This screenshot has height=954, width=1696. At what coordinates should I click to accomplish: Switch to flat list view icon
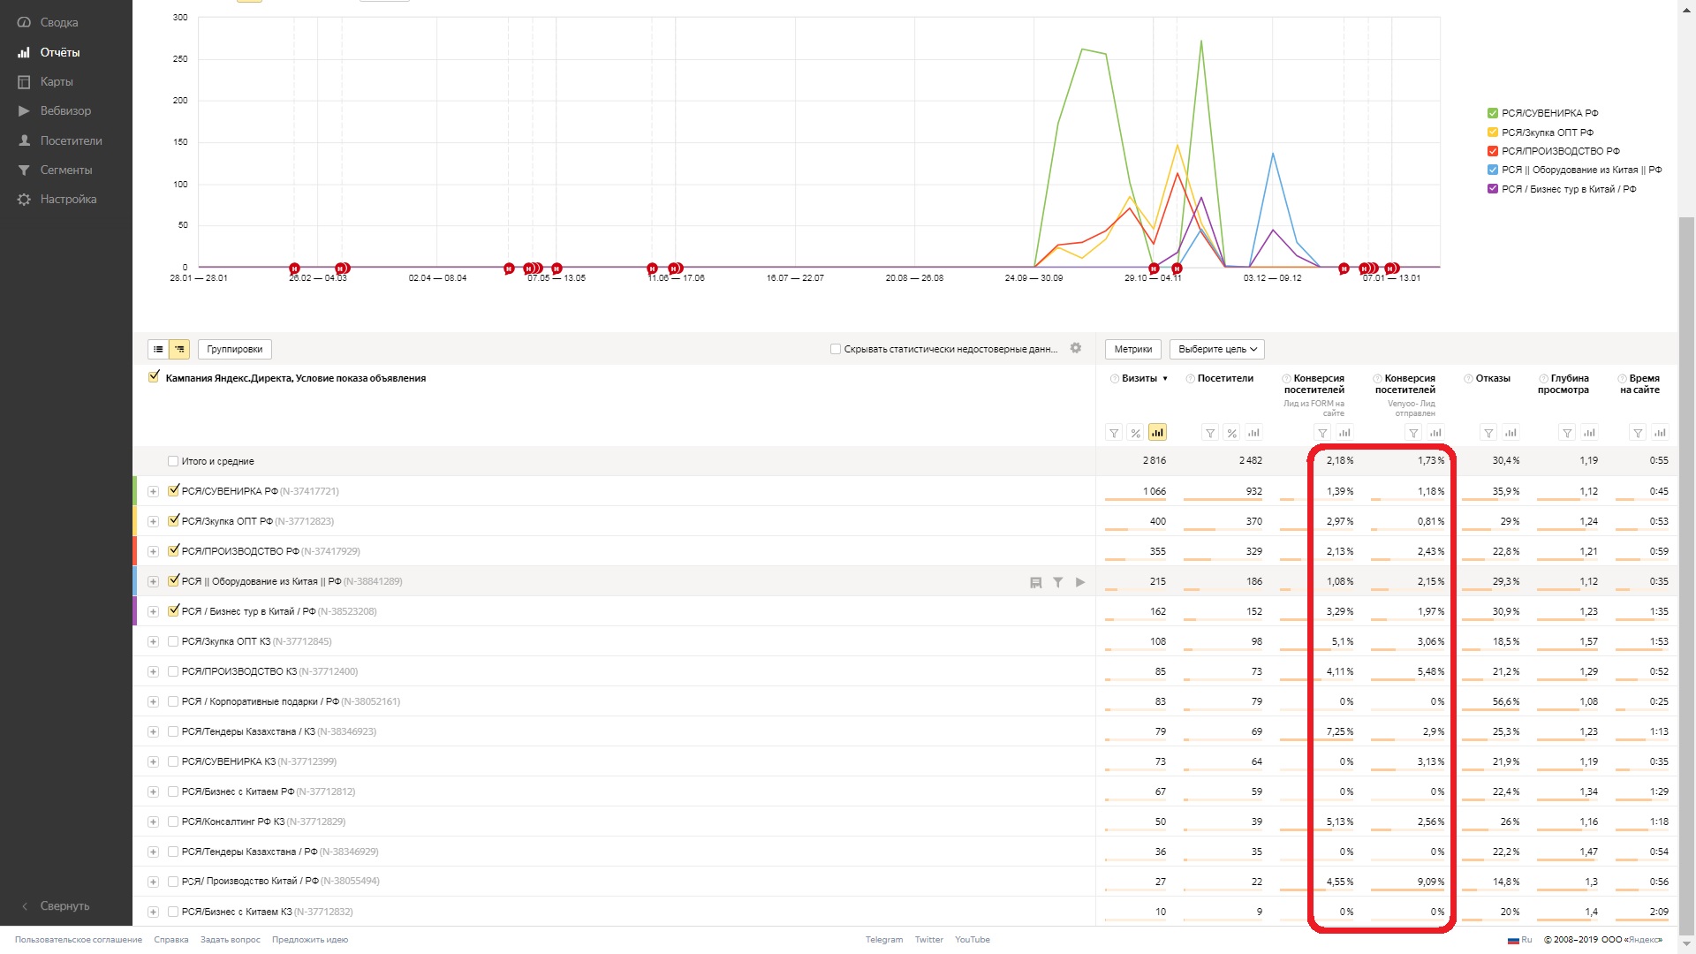tap(158, 349)
